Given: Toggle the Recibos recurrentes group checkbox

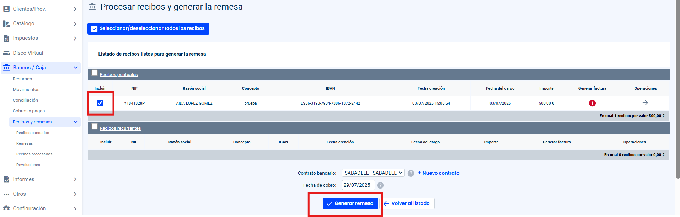Looking at the screenshot, I should pyautogui.click(x=95, y=127).
